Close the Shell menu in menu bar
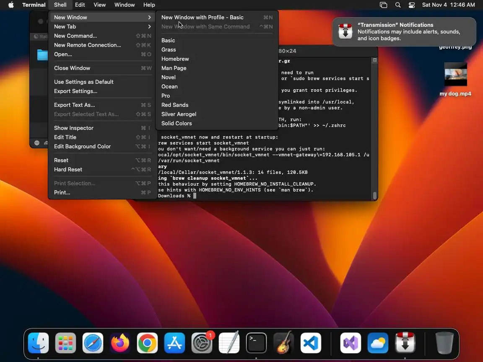The width and height of the screenshot is (483, 362). click(x=60, y=5)
